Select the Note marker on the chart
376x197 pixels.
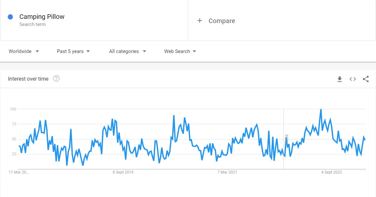point(286,140)
